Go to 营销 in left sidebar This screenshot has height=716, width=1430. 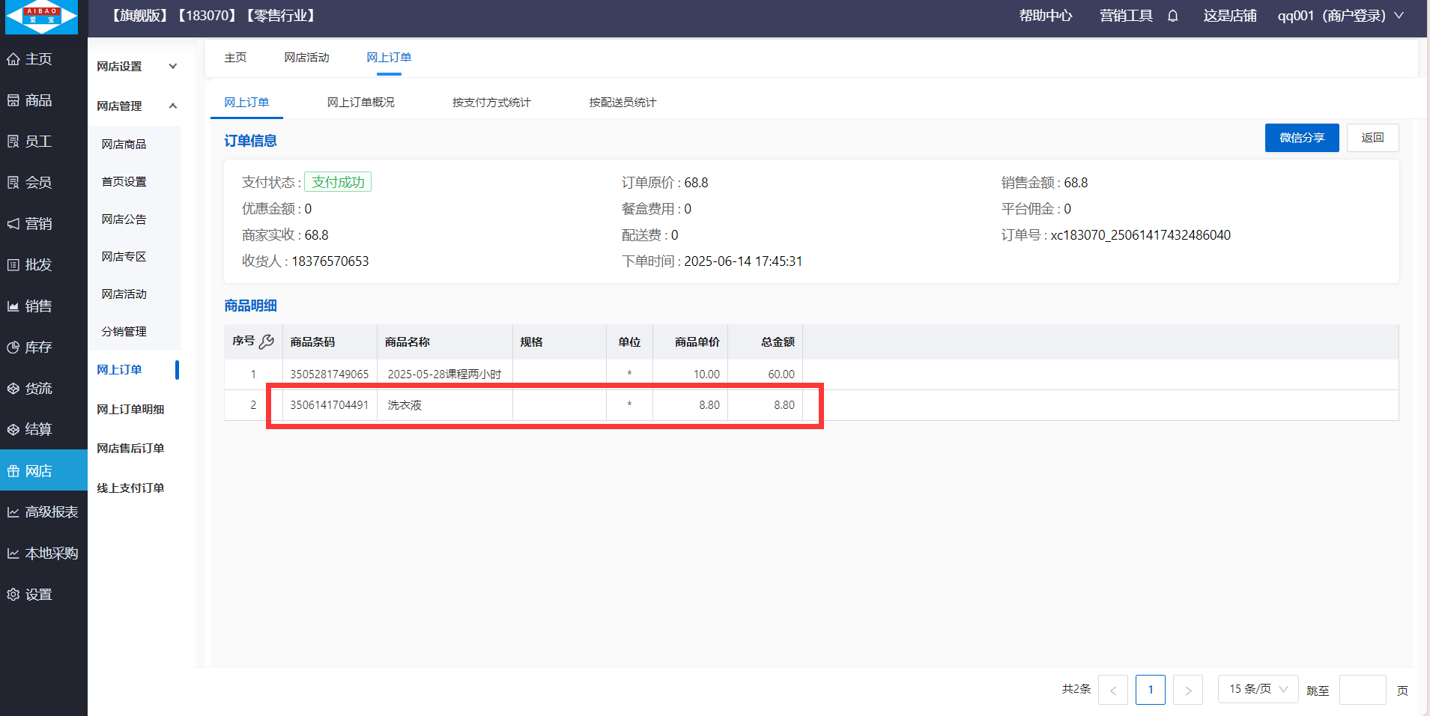pos(38,224)
